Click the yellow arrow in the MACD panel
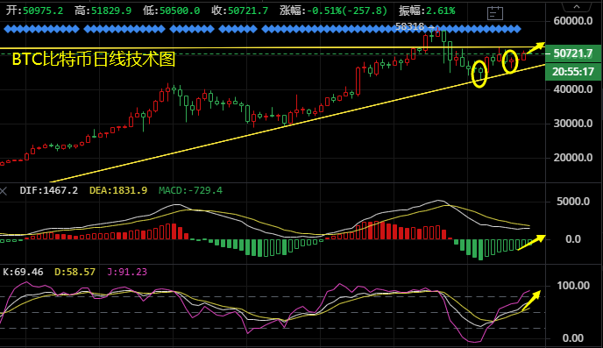Image resolution: width=603 pixels, height=348 pixels. (532, 242)
